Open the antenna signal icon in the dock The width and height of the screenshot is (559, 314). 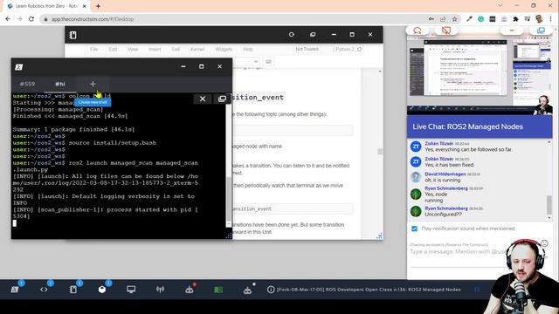pyautogui.click(x=160, y=290)
